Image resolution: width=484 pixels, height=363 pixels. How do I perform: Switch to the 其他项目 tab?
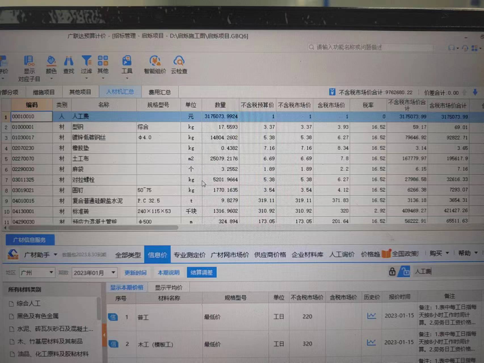coord(80,92)
